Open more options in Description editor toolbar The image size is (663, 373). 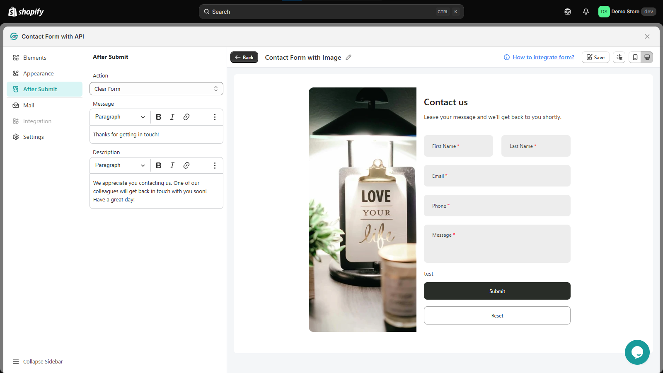click(215, 165)
